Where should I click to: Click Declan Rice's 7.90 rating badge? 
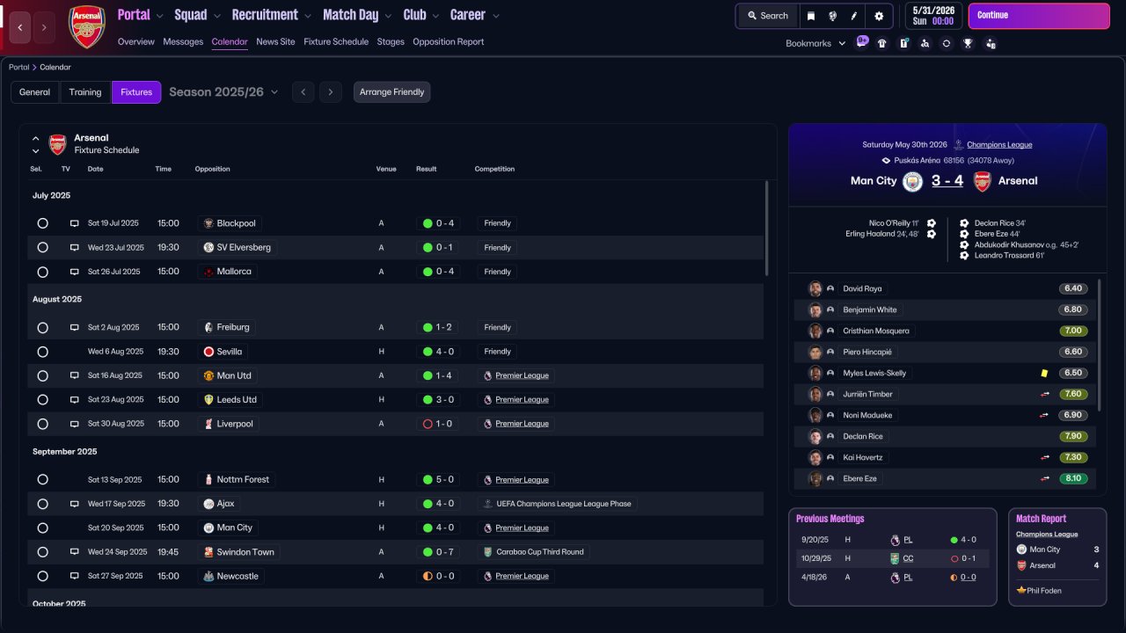click(x=1073, y=436)
